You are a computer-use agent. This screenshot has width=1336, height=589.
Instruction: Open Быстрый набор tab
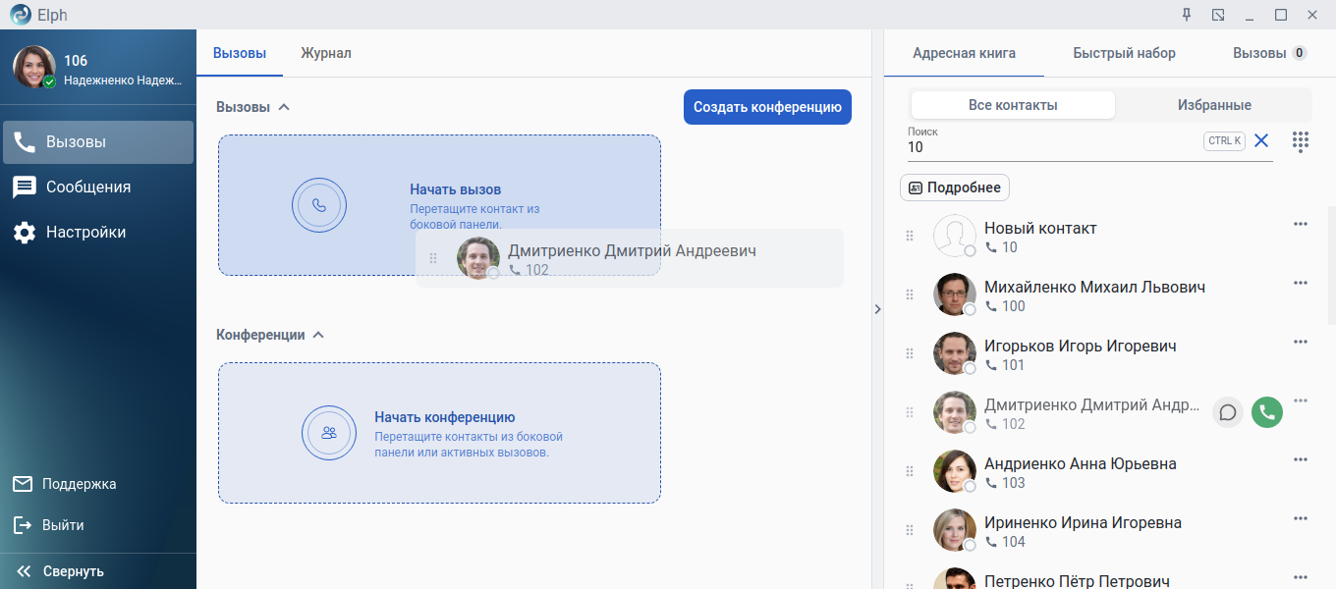click(x=1124, y=53)
